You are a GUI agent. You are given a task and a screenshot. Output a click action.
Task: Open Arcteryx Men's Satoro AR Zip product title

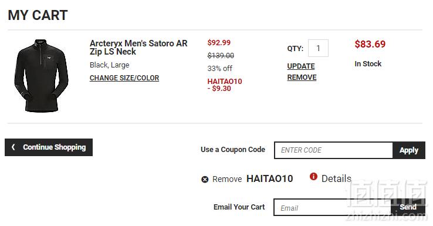coord(138,48)
